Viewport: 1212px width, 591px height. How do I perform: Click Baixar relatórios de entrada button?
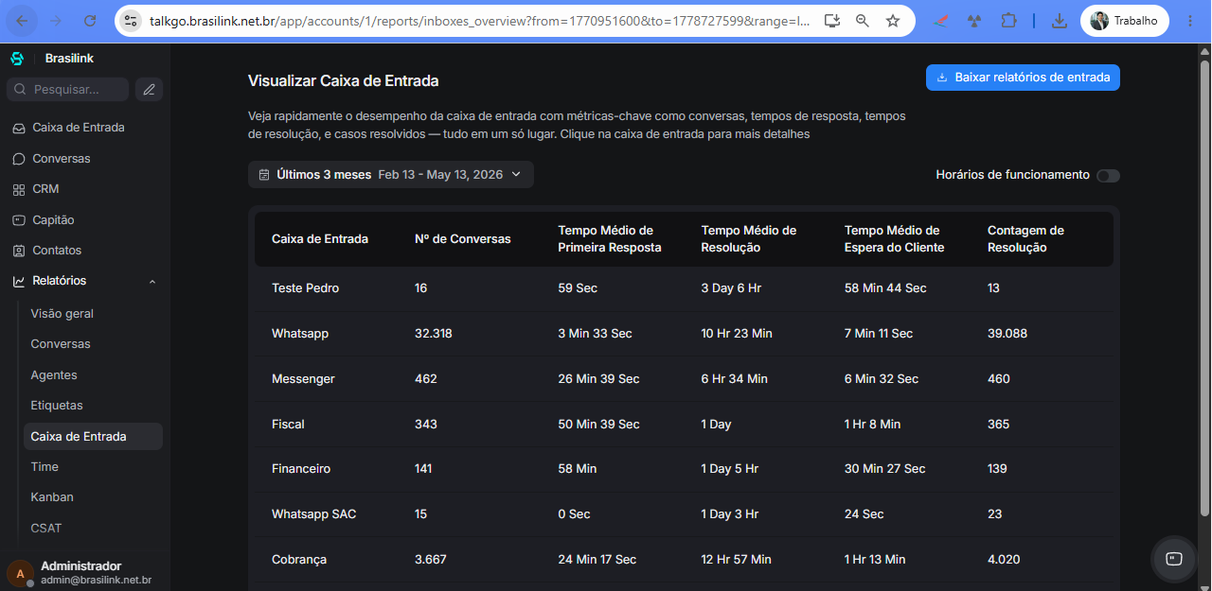click(1023, 78)
